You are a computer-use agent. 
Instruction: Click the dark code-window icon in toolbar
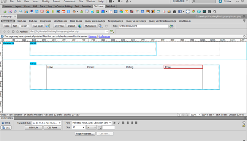point(204,11)
